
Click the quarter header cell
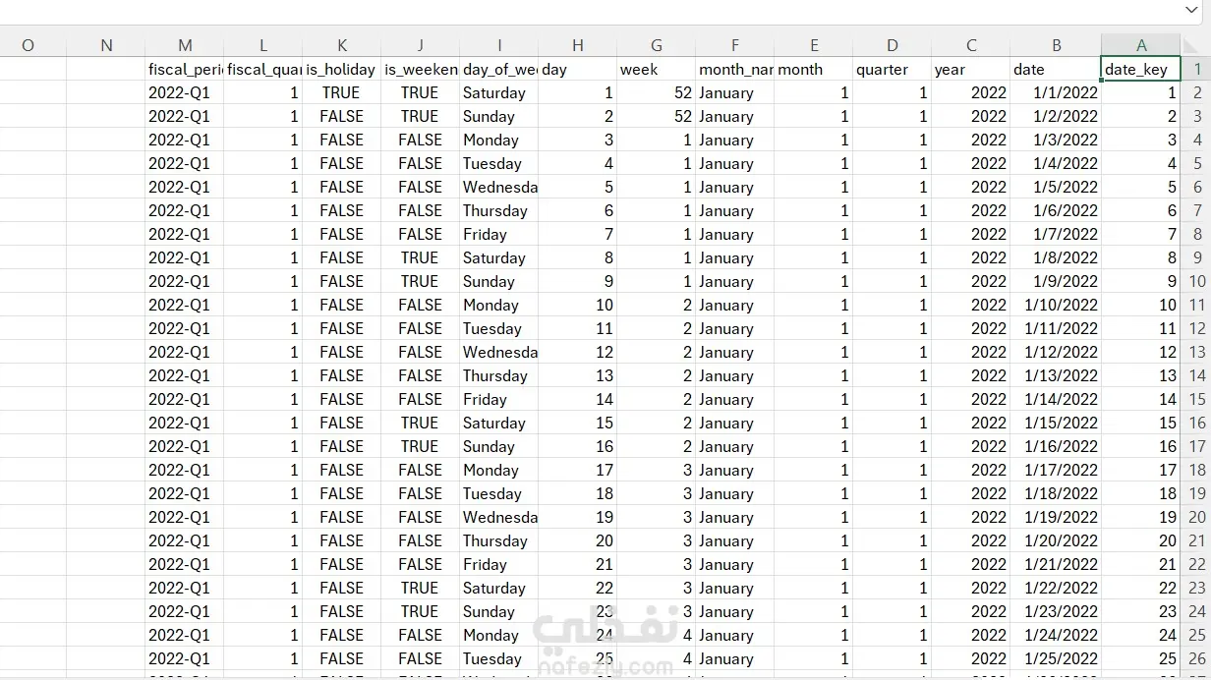pyautogui.click(x=893, y=69)
